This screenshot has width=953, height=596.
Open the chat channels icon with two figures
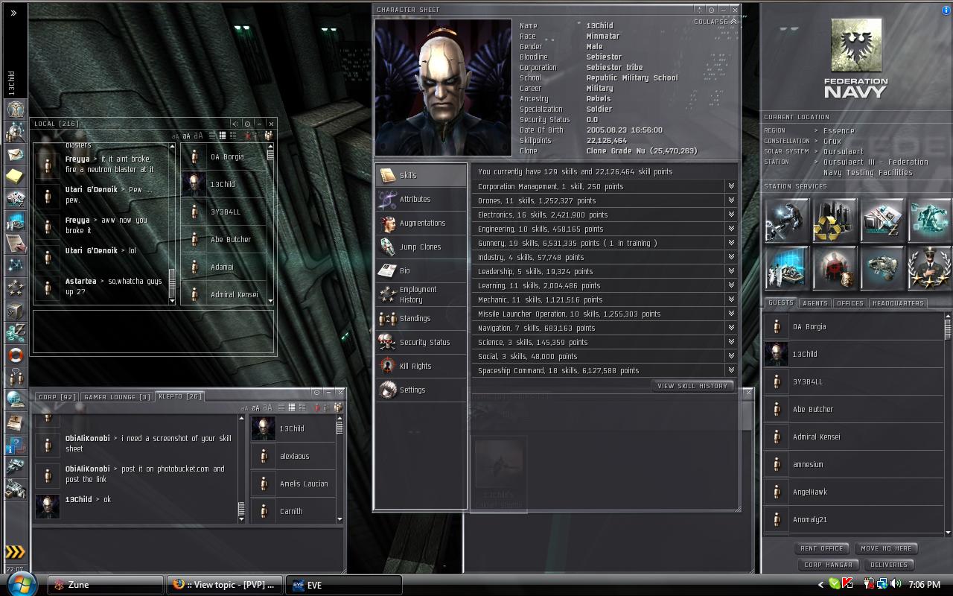coord(15,378)
